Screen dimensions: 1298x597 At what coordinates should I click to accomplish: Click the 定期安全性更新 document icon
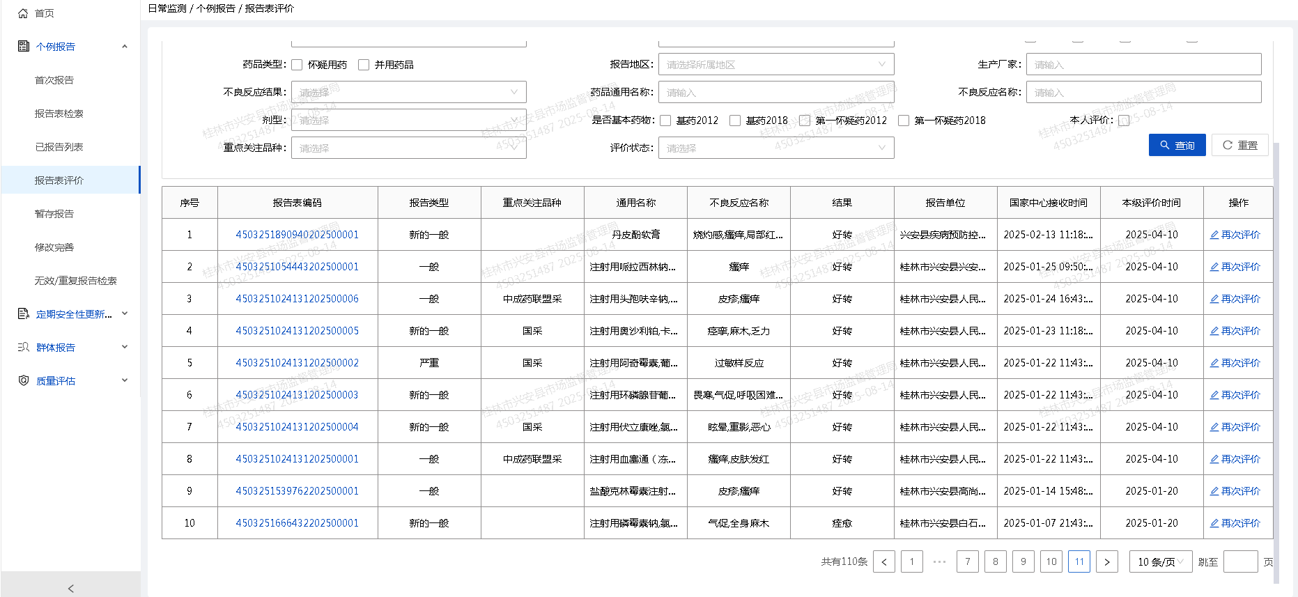pyautogui.click(x=24, y=314)
